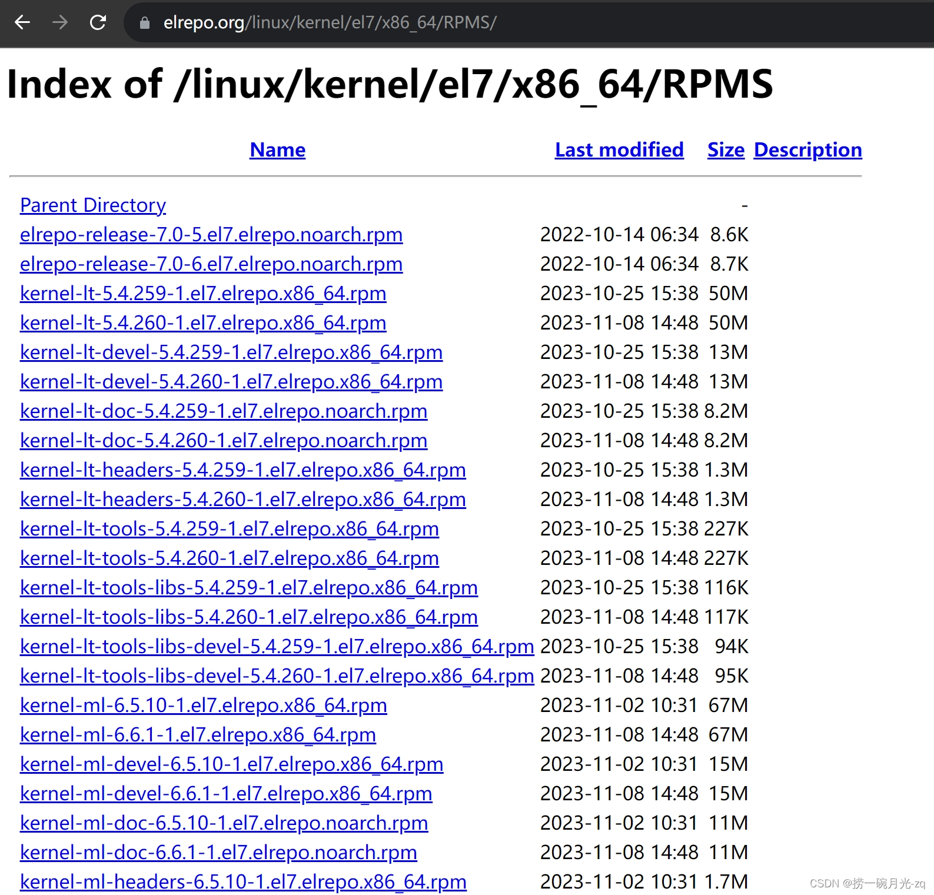Open kernel-ml-headers-6.5.10-1 rpm link
Image resolution: width=934 pixels, height=895 pixels.
(x=243, y=882)
